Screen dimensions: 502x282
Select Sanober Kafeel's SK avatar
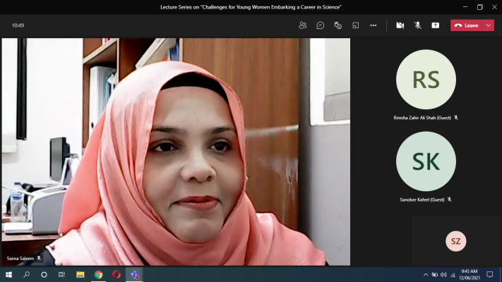(426, 161)
